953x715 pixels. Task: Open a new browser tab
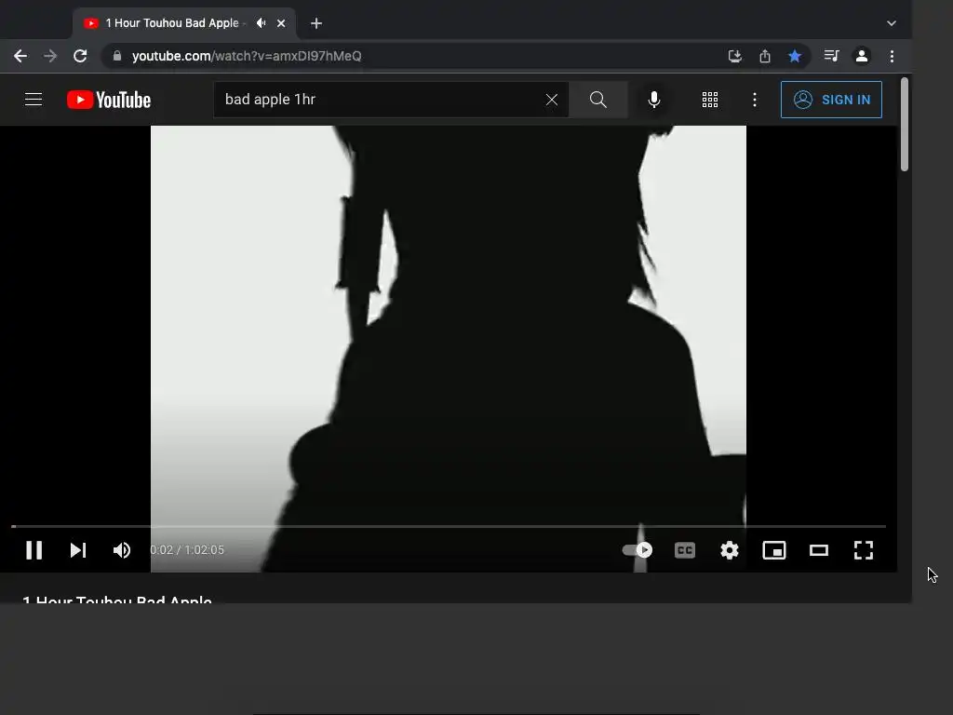(x=316, y=23)
